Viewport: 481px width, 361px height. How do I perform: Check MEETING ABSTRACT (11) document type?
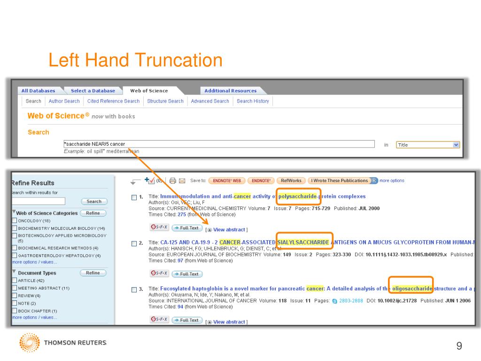(x=14, y=288)
